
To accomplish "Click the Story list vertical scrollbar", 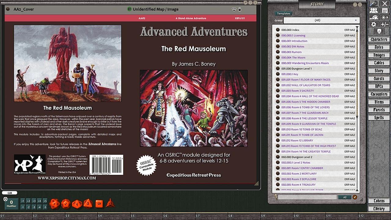I will pos(357,109).
